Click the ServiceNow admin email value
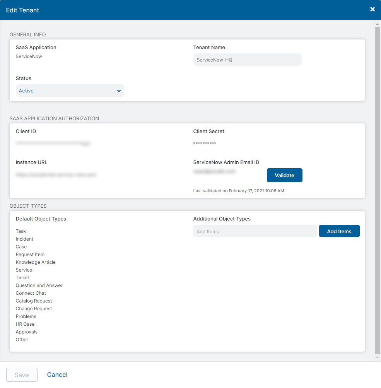 pos(214,171)
